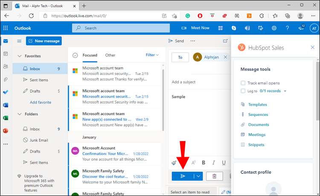This screenshot has height=196, width=320.
Task: Open HubSpot Documents link
Action: [x=259, y=124]
